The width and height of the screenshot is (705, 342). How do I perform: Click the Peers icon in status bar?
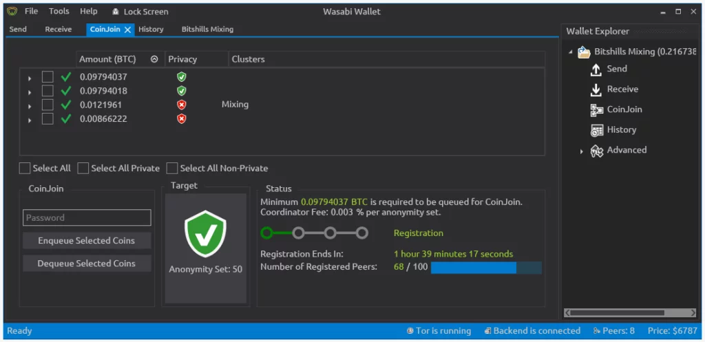pyautogui.click(x=597, y=331)
